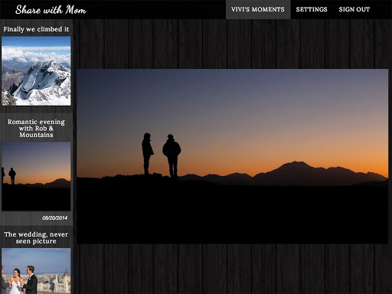Select 'The wedding, never seen picture' title
The width and height of the screenshot is (392, 294).
pos(36,237)
